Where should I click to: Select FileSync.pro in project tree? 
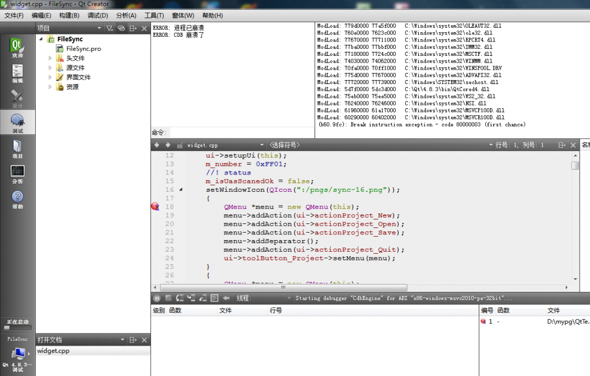84,48
